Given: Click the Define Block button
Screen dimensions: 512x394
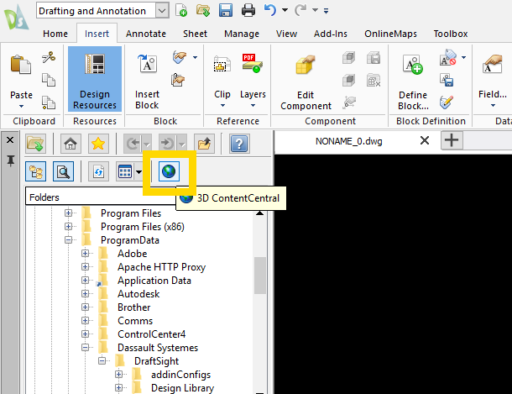Looking at the screenshot, I should tap(413, 82).
